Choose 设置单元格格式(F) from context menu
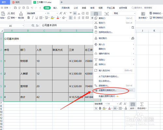Screen dimensions: 163x130 [x=114, y=90]
